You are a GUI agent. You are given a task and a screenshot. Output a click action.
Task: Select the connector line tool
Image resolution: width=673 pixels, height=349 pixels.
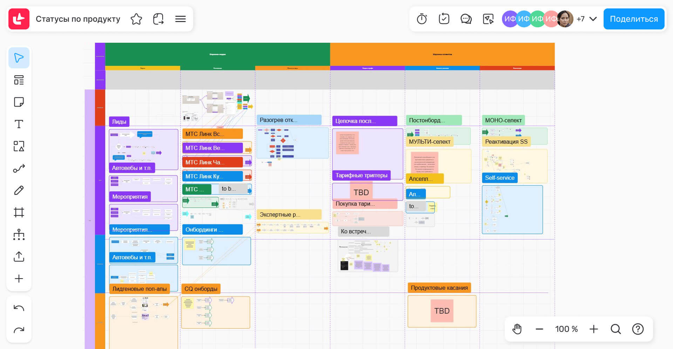[19, 169]
